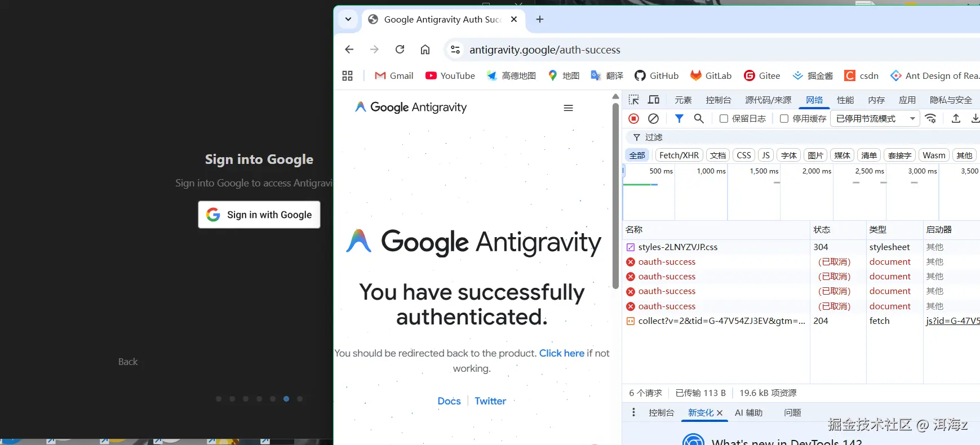Expand the tab search chevron dropdown
980x445 pixels.
[348, 19]
